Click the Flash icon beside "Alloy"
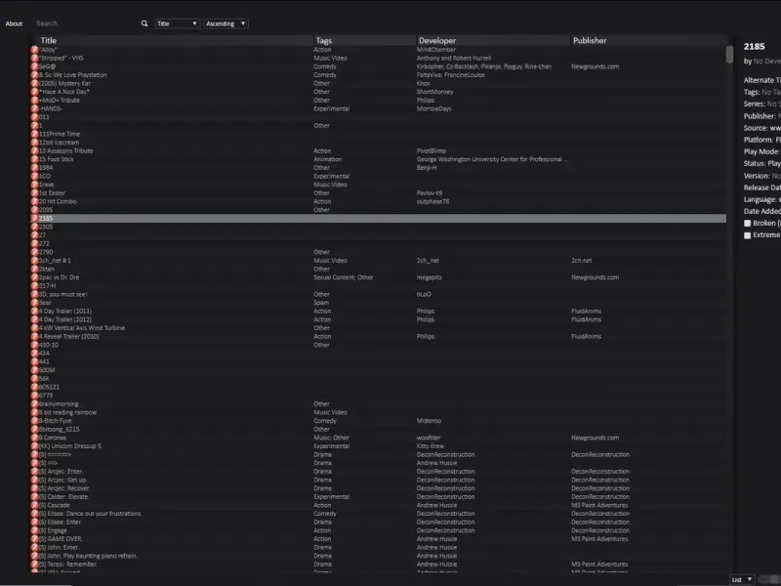 tap(34, 50)
